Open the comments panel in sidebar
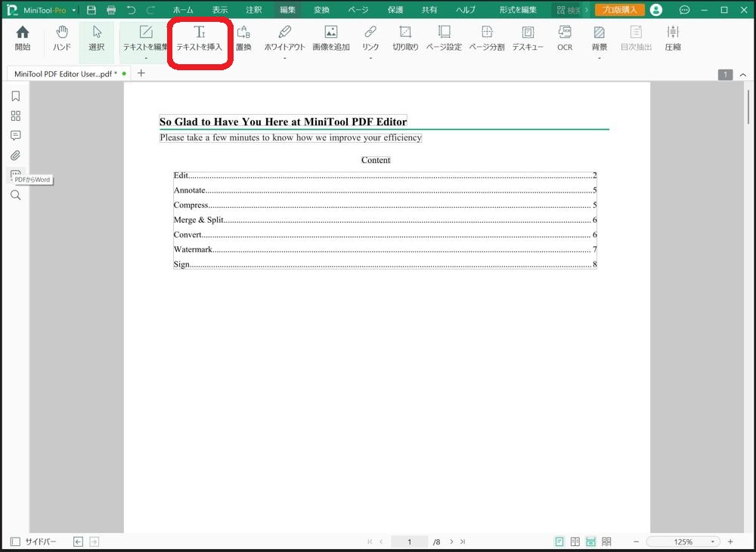 [x=15, y=136]
